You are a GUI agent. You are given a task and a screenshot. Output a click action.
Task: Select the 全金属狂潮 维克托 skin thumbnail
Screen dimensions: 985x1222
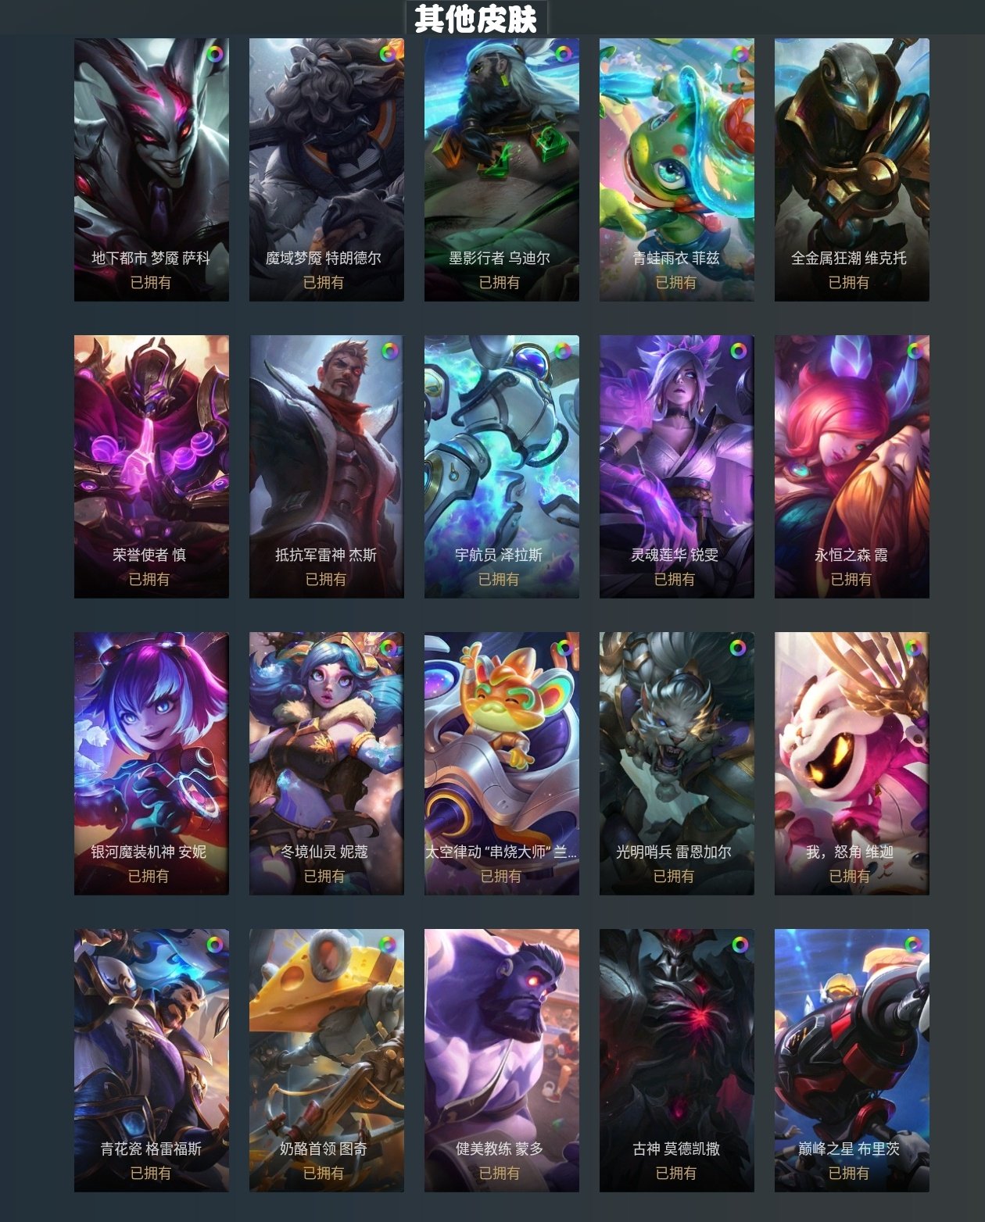tap(852, 170)
